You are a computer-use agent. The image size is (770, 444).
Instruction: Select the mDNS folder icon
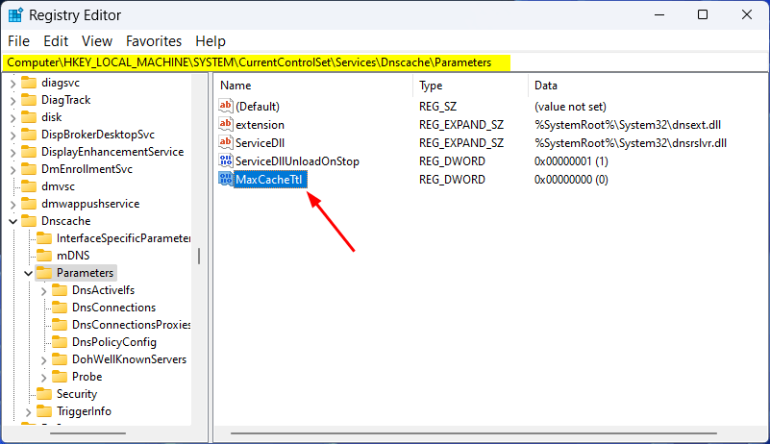(x=44, y=256)
